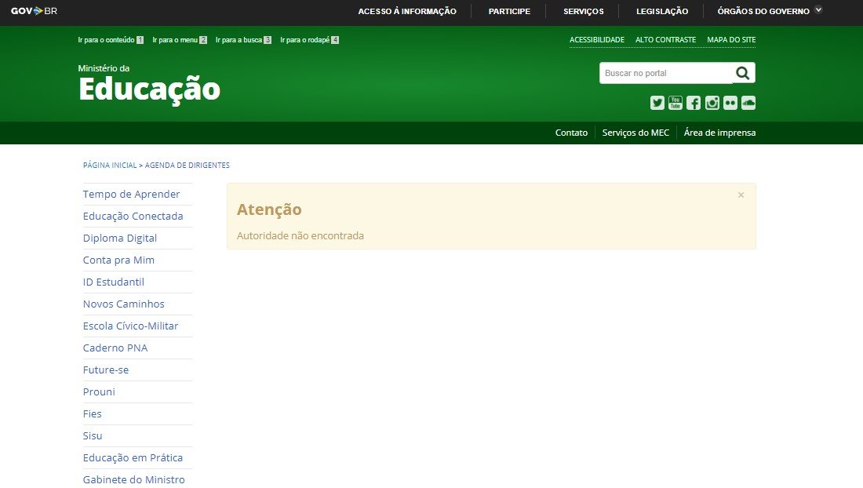Open Educação Conectada sidebar link
The width and height of the screenshot is (863, 488).
[x=133, y=217]
